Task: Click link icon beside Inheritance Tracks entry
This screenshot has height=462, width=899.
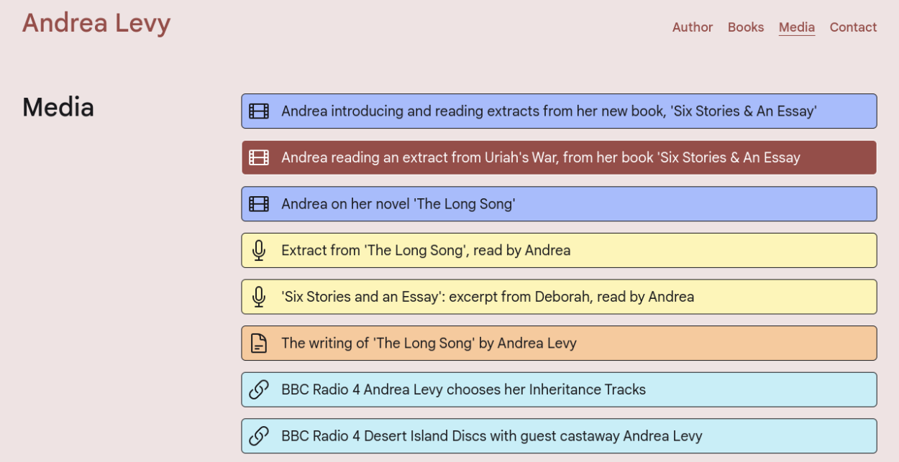Action: [x=259, y=389]
